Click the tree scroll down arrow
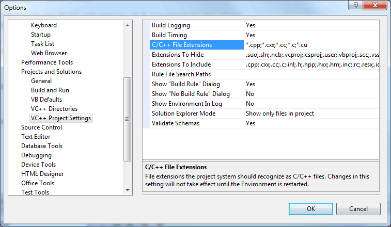Viewport: 391px width, 227px height. point(128,190)
